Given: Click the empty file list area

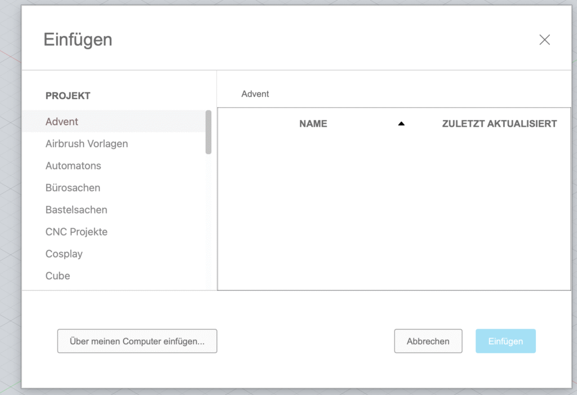Looking at the screenshot, I should tap(393, 214).
